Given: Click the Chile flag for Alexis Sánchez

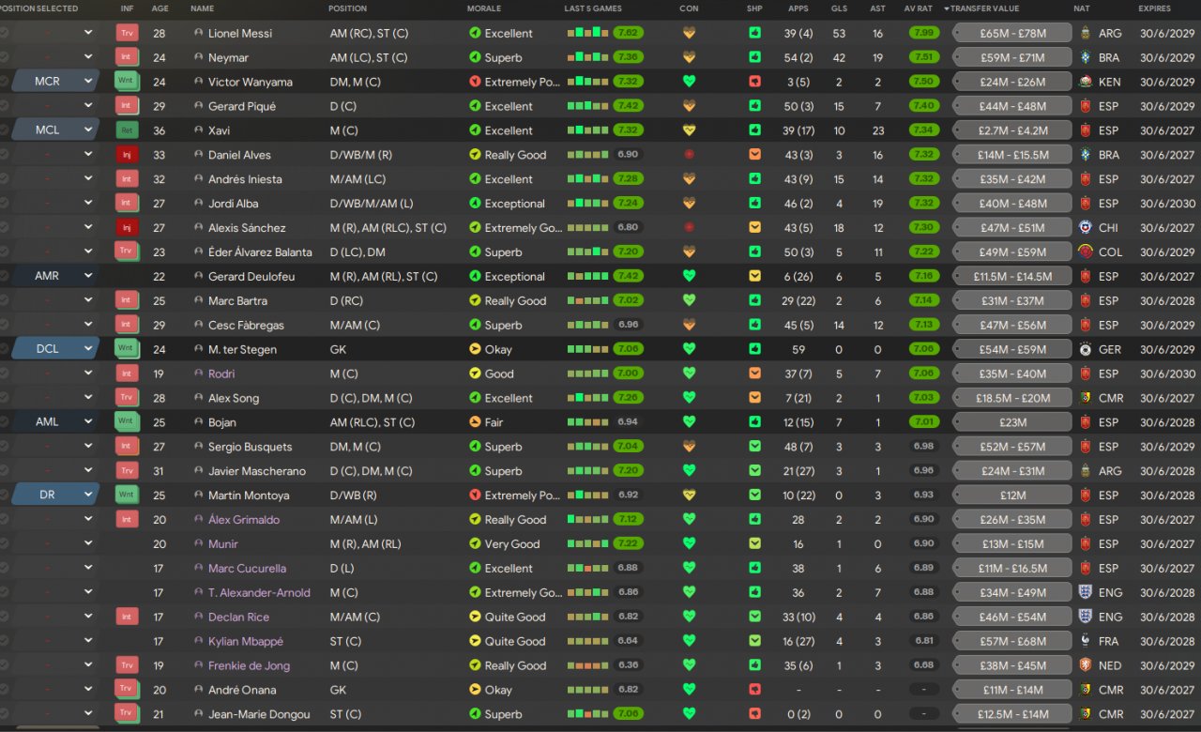Looking at the screenshot, I should (x=1086, y=227).
